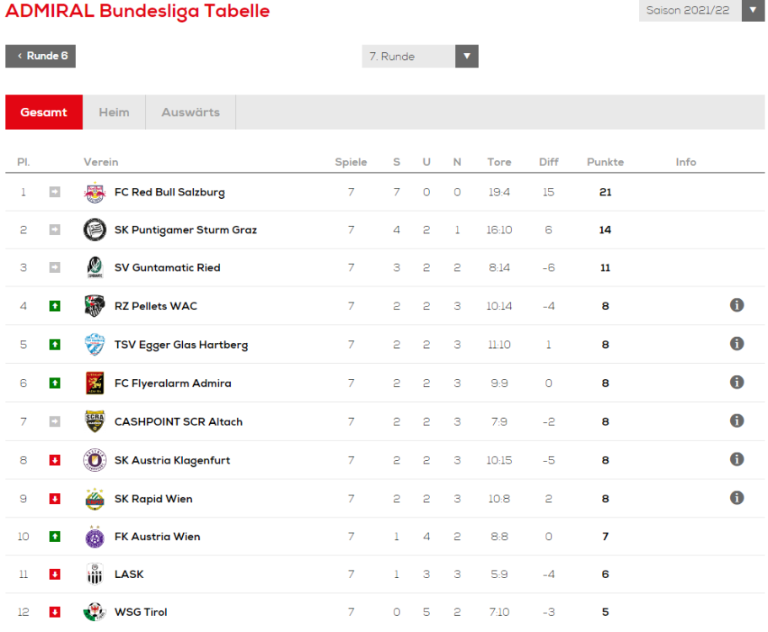
Task: Open the SV Guntamatic Ried team link
Action: point(168,268)
